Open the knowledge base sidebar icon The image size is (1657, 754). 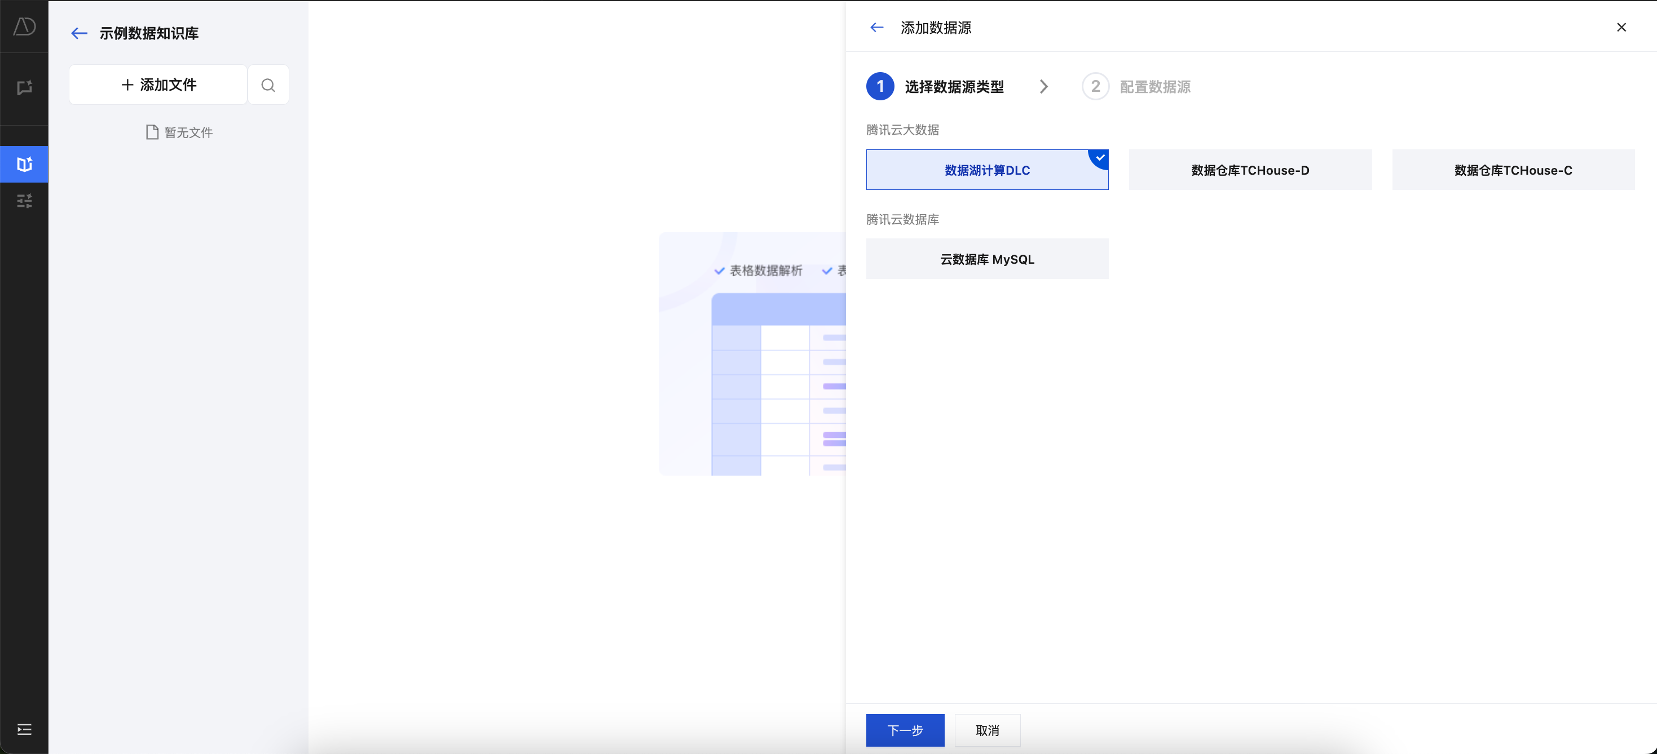(x=24, y=164)
